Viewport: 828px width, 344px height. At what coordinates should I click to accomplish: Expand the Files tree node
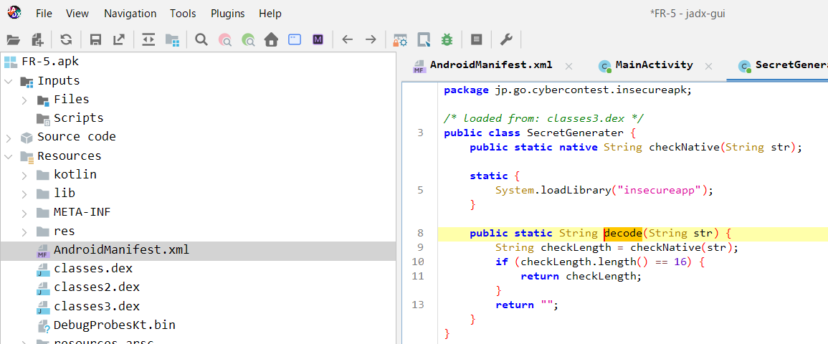point(25,100)
